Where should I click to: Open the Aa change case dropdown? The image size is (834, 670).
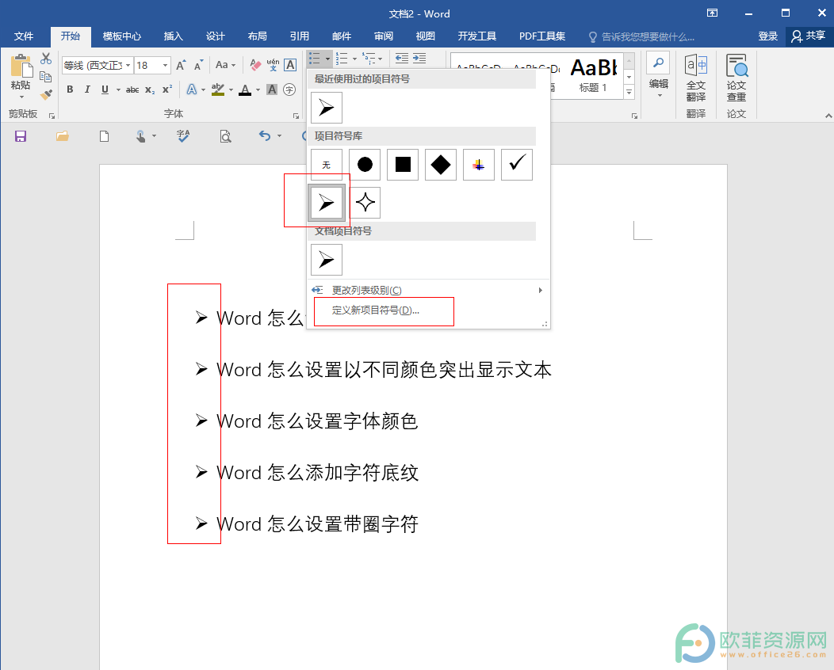[x=225, y=65]
